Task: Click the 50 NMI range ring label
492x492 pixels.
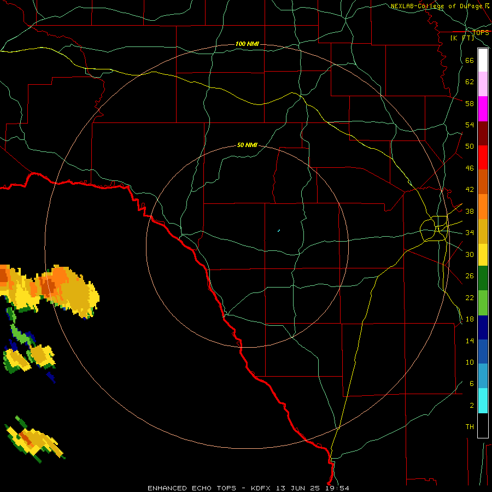Action: pos(247,145)
